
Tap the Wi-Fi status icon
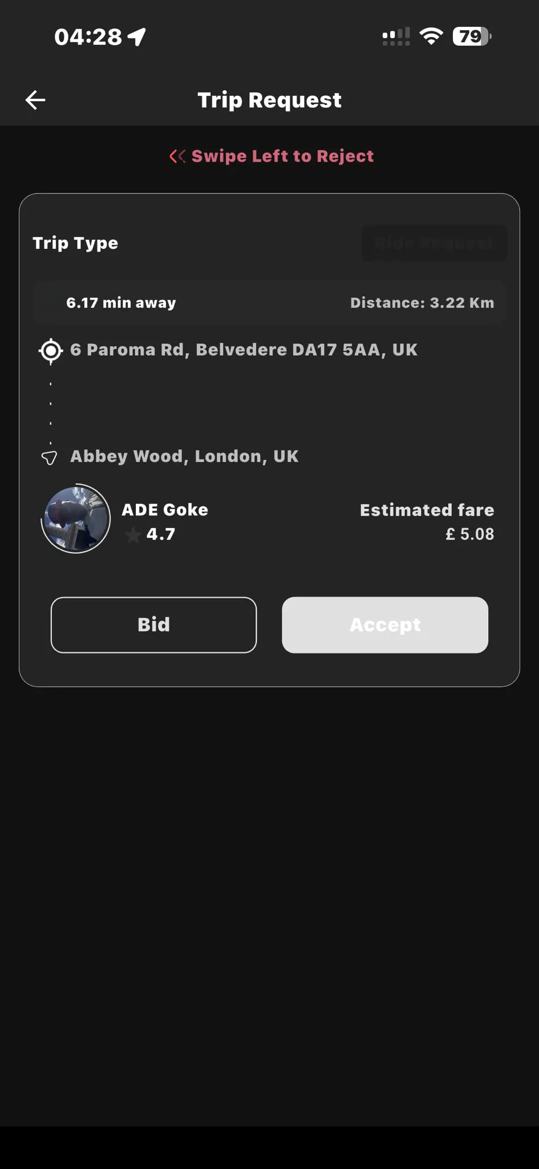coord(431,37)
